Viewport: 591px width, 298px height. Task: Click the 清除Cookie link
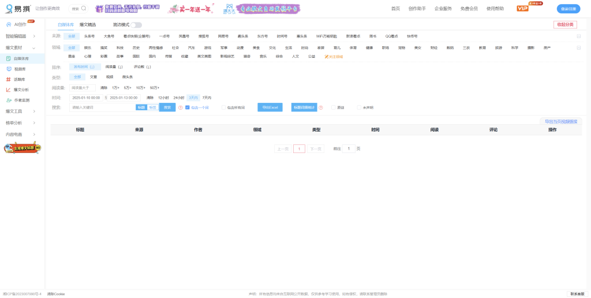(56, 294)
